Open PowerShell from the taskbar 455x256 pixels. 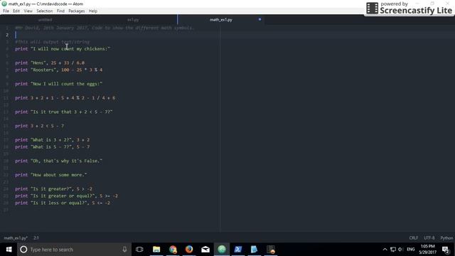pyautogui.click(x=238, y=250)
